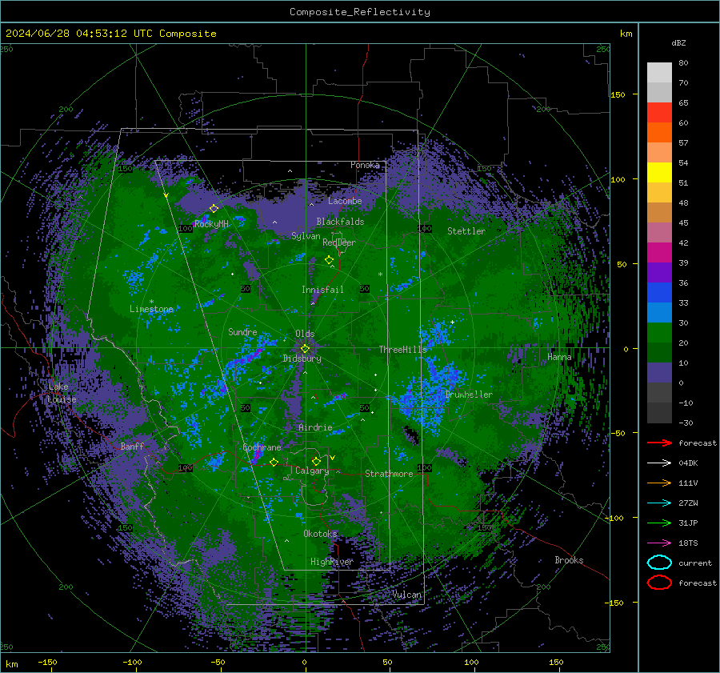Click the yellow V marker near Calgary
Viewport: 720px width, 673px height.
332,458
